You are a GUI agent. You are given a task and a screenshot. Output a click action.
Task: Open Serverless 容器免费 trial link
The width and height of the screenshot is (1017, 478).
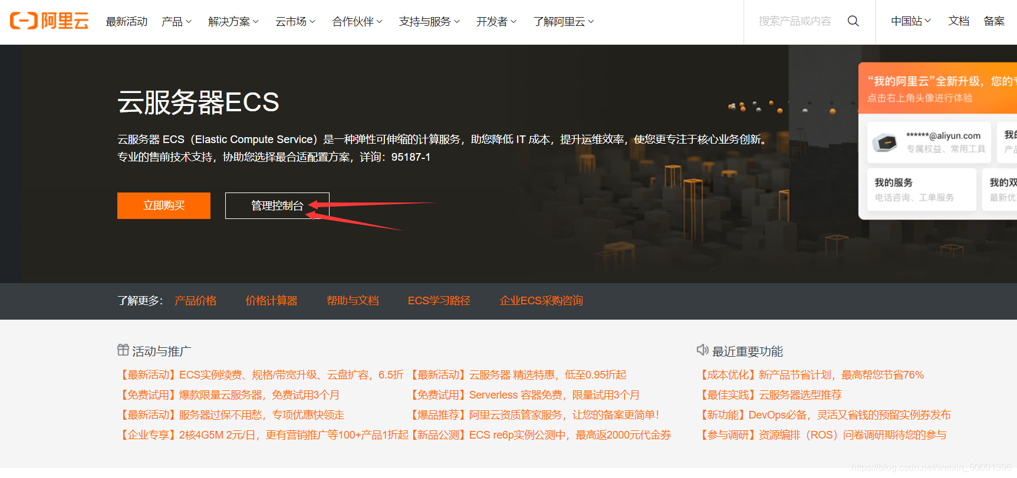coord(524,395)
